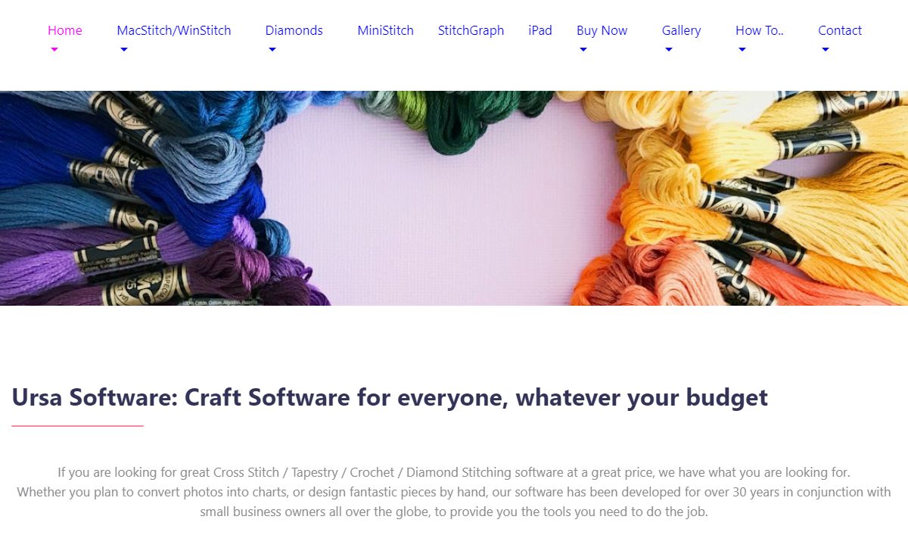Open the iPad page link
The width and height of the screenshot is (908, 560).
tap(540, 30)
